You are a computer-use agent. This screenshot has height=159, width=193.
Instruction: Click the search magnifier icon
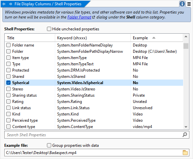(185, 135)
